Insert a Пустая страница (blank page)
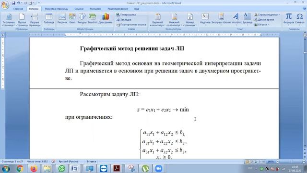 point(22,20)
